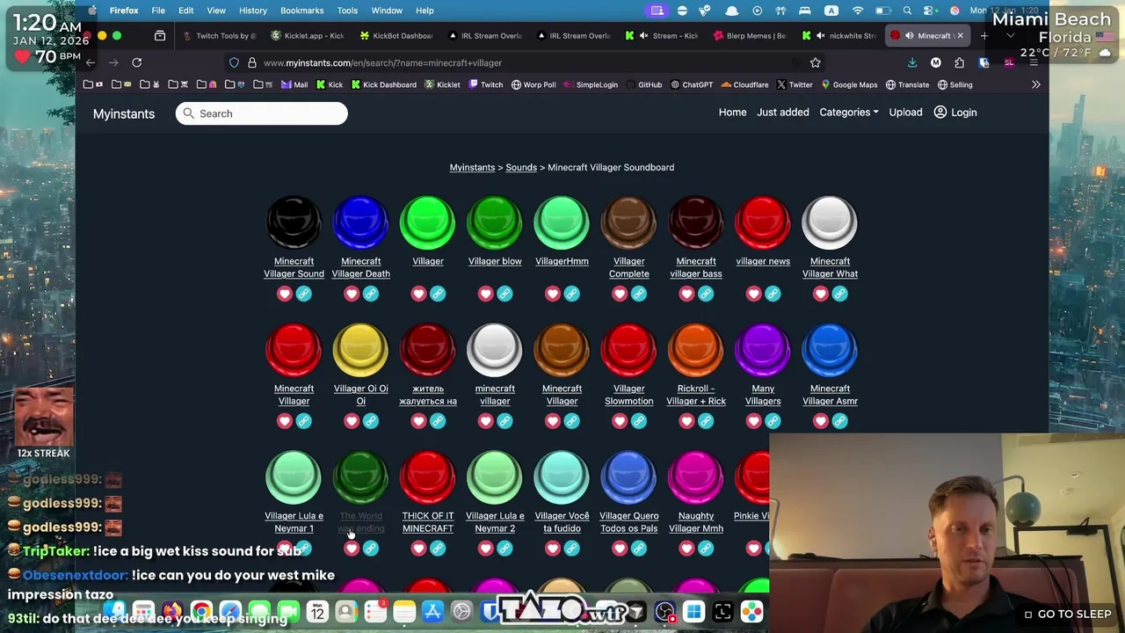Switch to the KickBot Dashboard tab

pos(396,36)
